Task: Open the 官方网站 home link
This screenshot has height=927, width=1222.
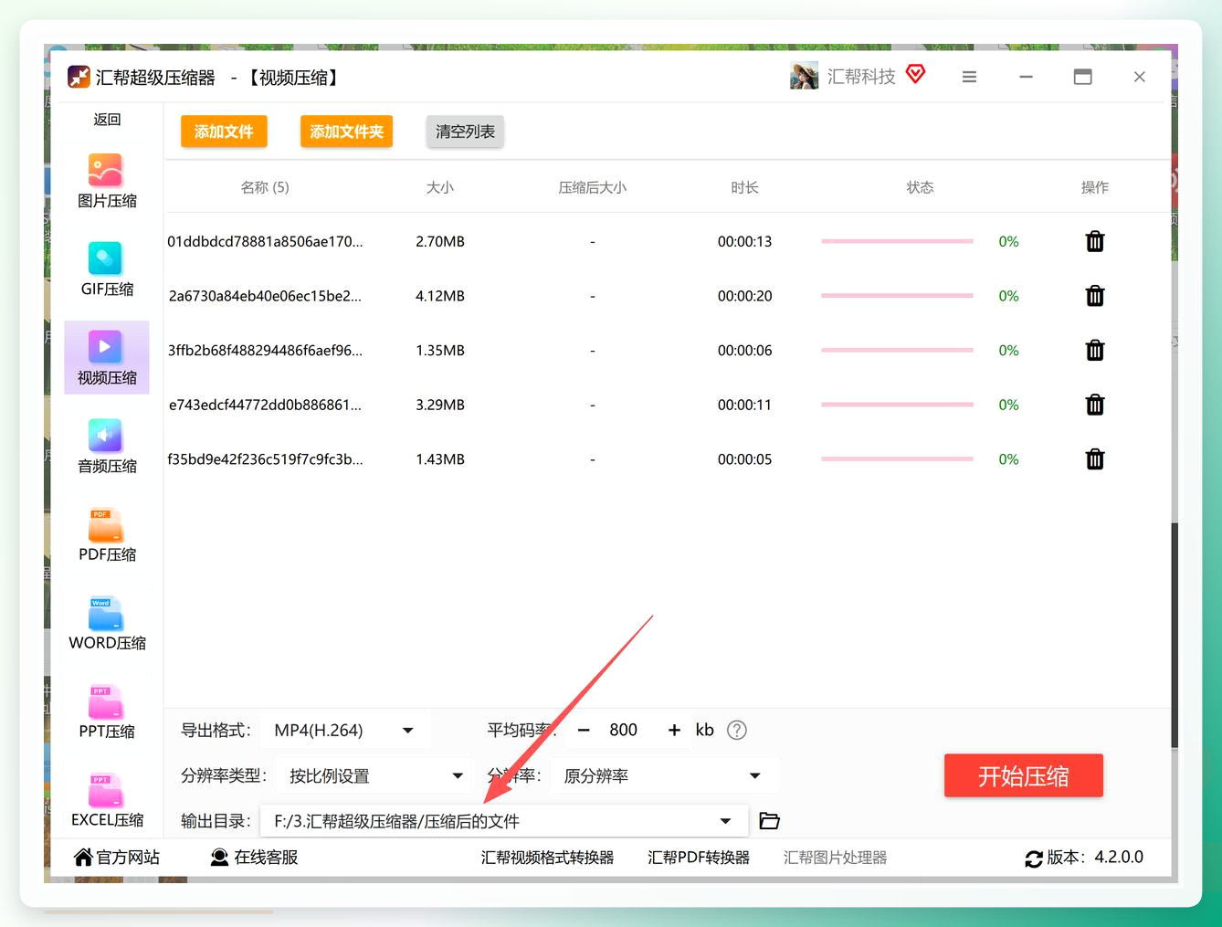Action: pos(117,857)
